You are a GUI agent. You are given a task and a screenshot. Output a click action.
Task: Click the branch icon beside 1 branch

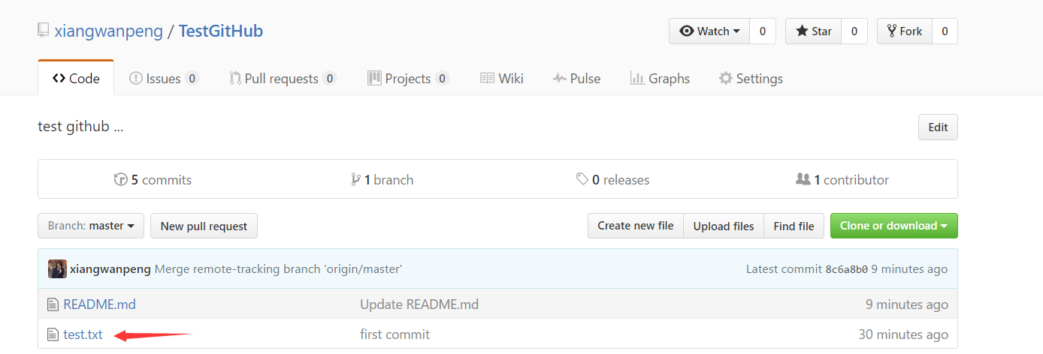pyautogui.click(x=355, y=180)
